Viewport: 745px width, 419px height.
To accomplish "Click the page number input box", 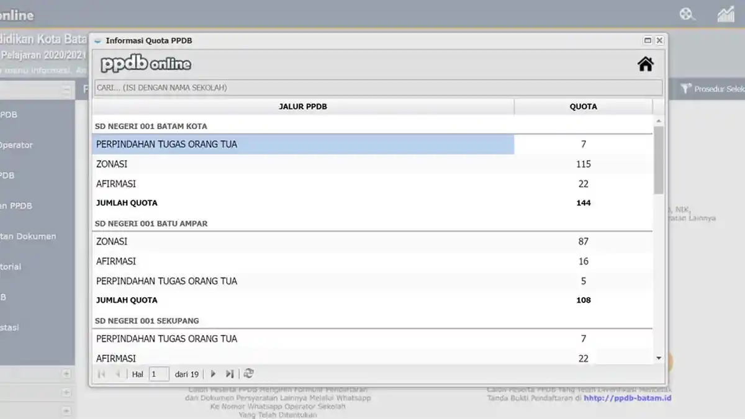I will click(x=159, y=374).
